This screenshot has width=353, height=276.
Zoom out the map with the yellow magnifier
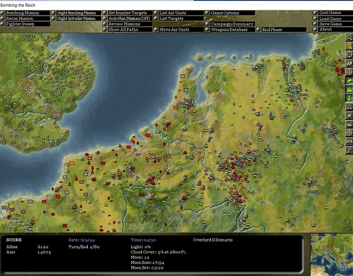coord(349,46)
